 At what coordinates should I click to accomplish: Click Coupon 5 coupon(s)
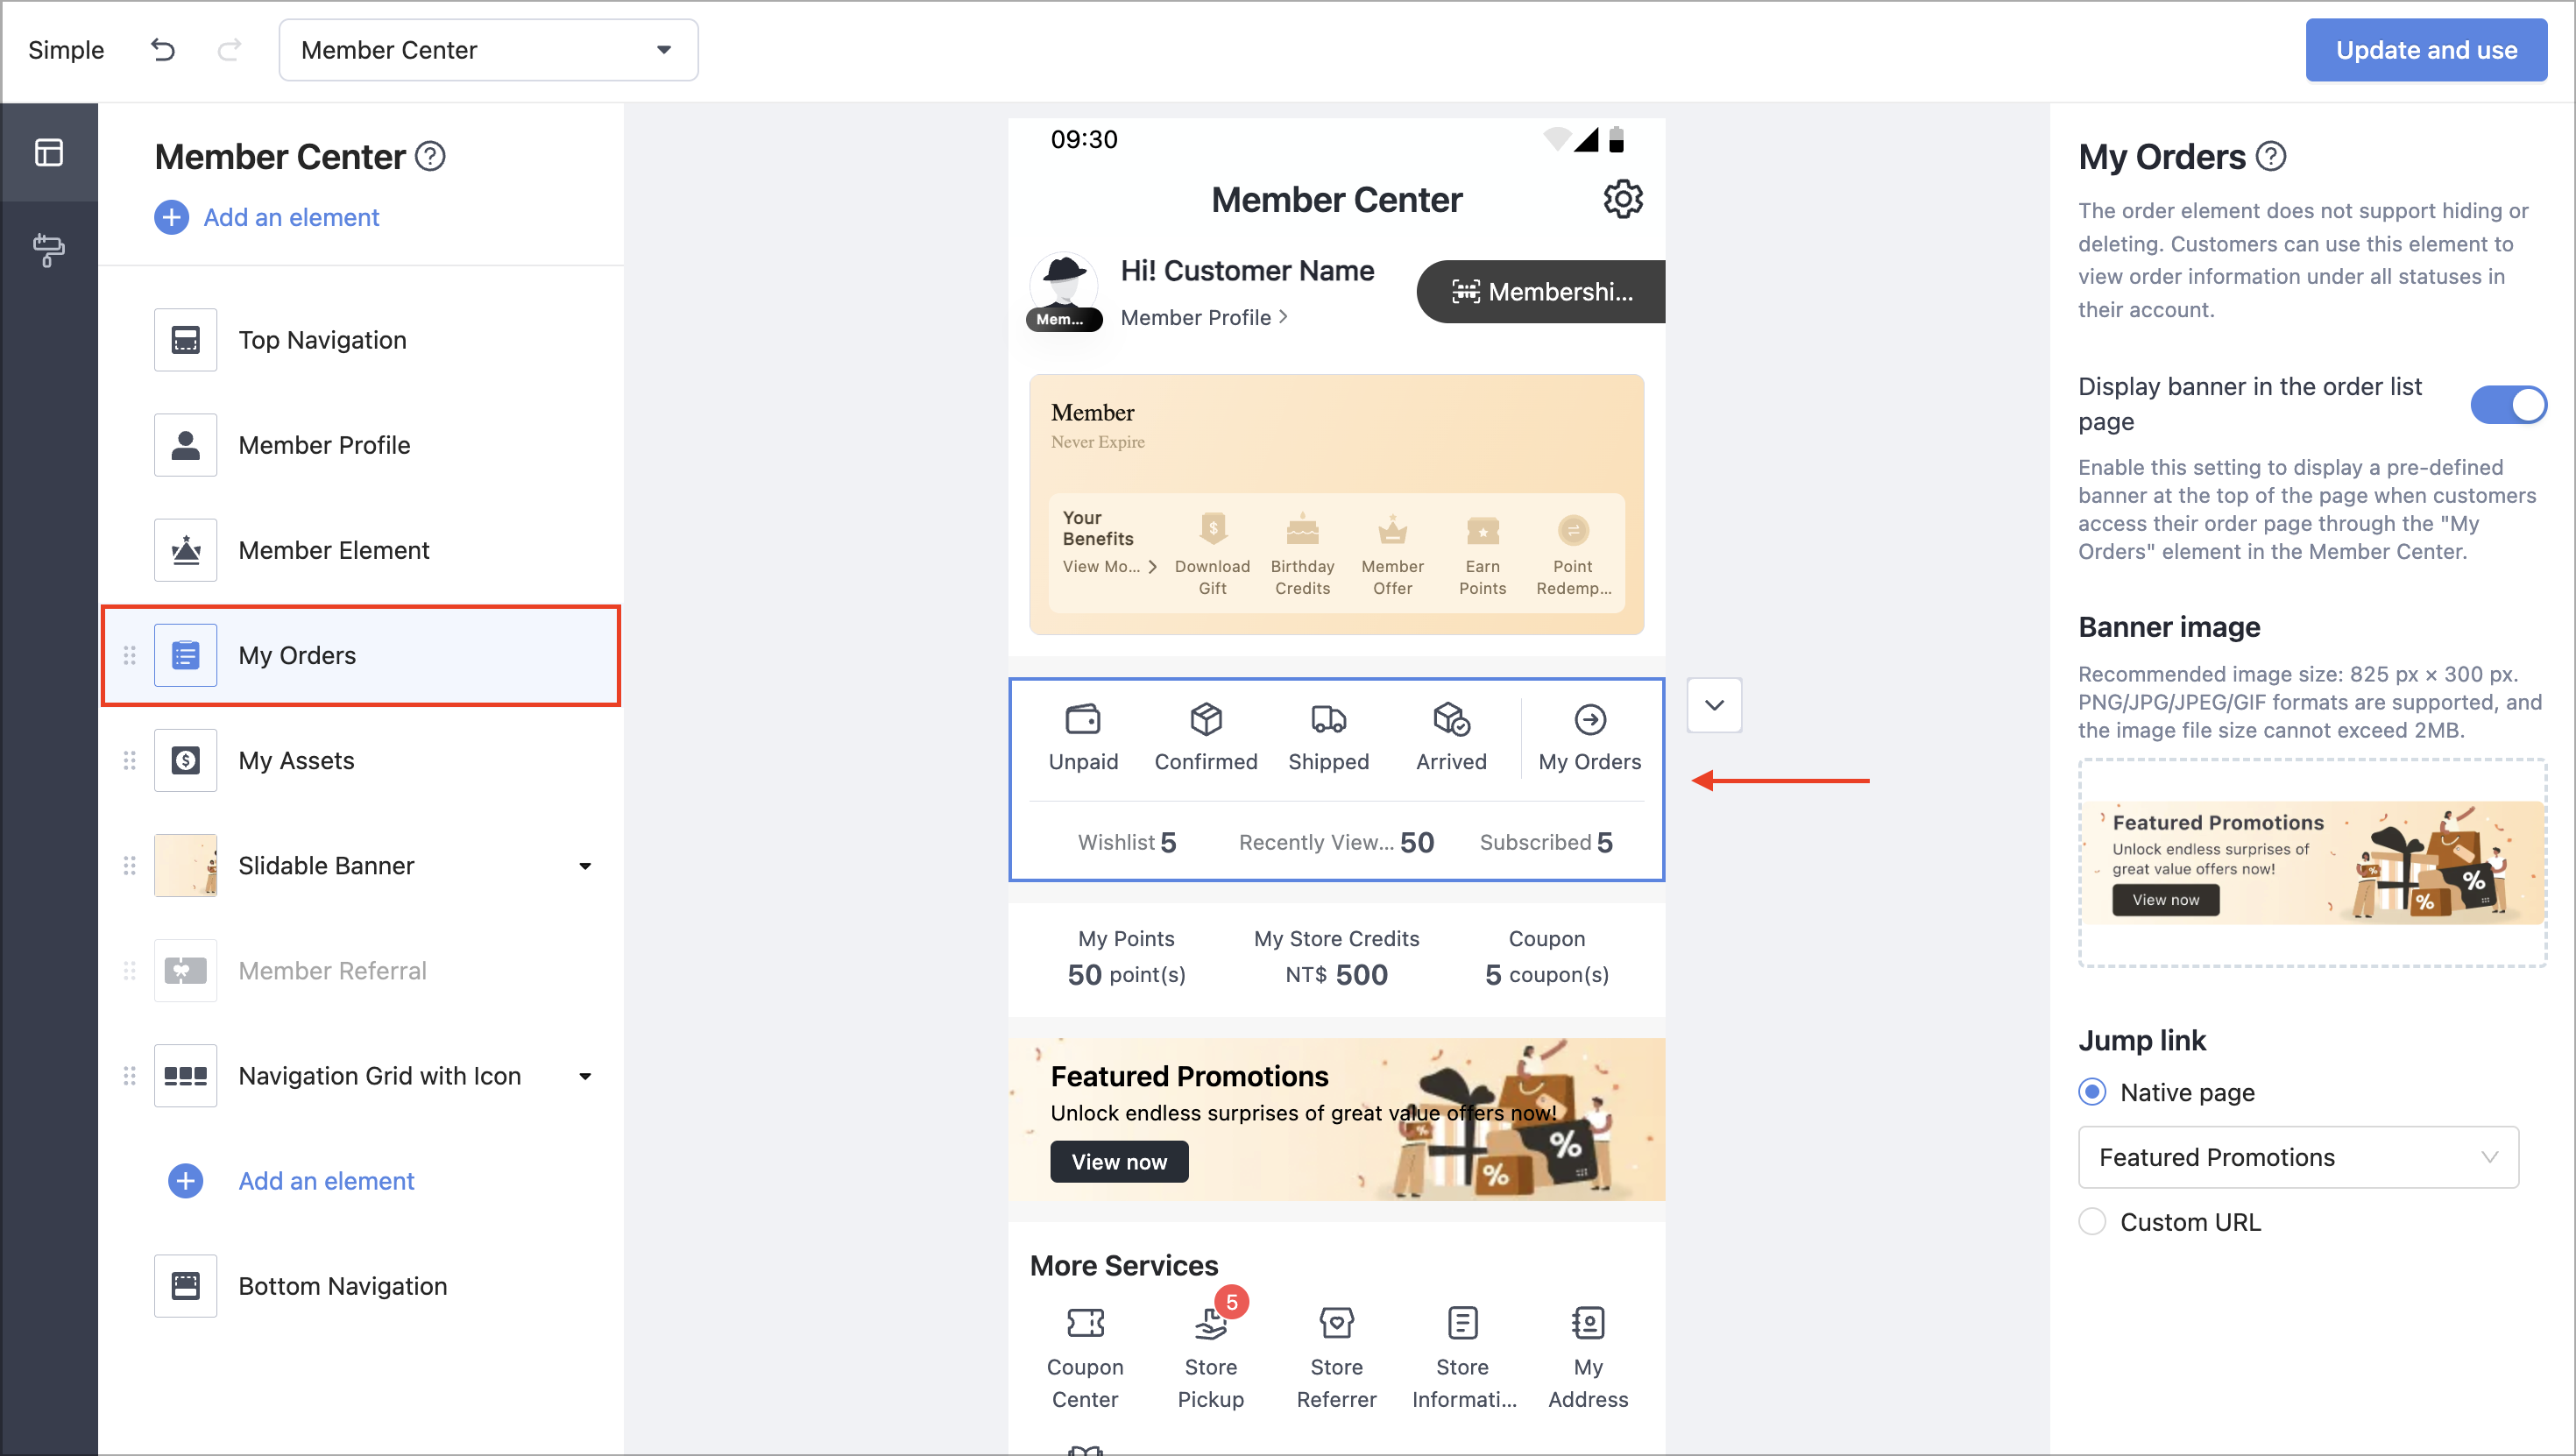click(x=1547, y=957)
